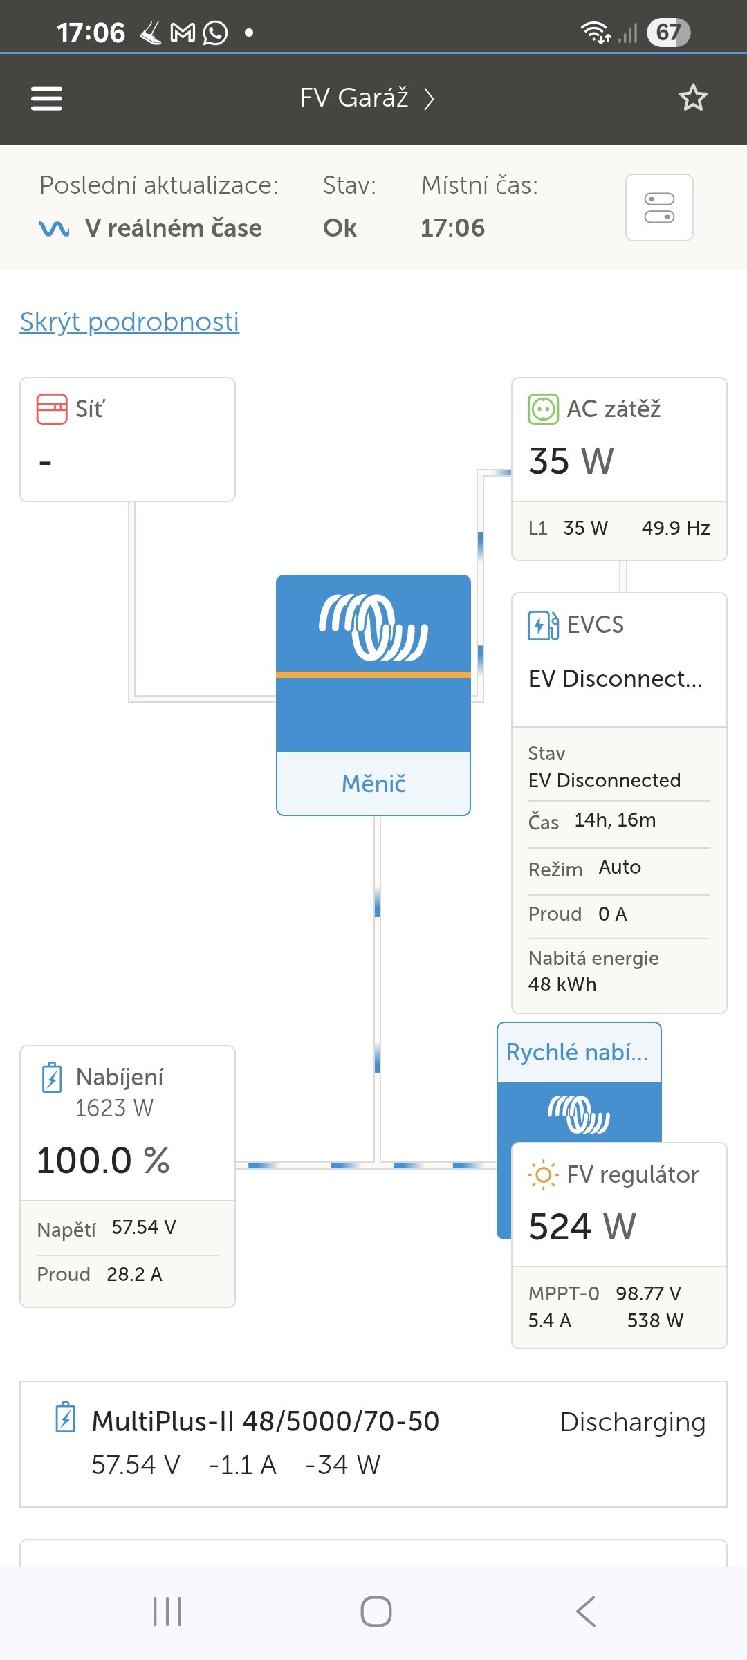Open the Síť grid card
Image resolution: width=747 pixels, height=1660 pixels.
coord(128,439)
